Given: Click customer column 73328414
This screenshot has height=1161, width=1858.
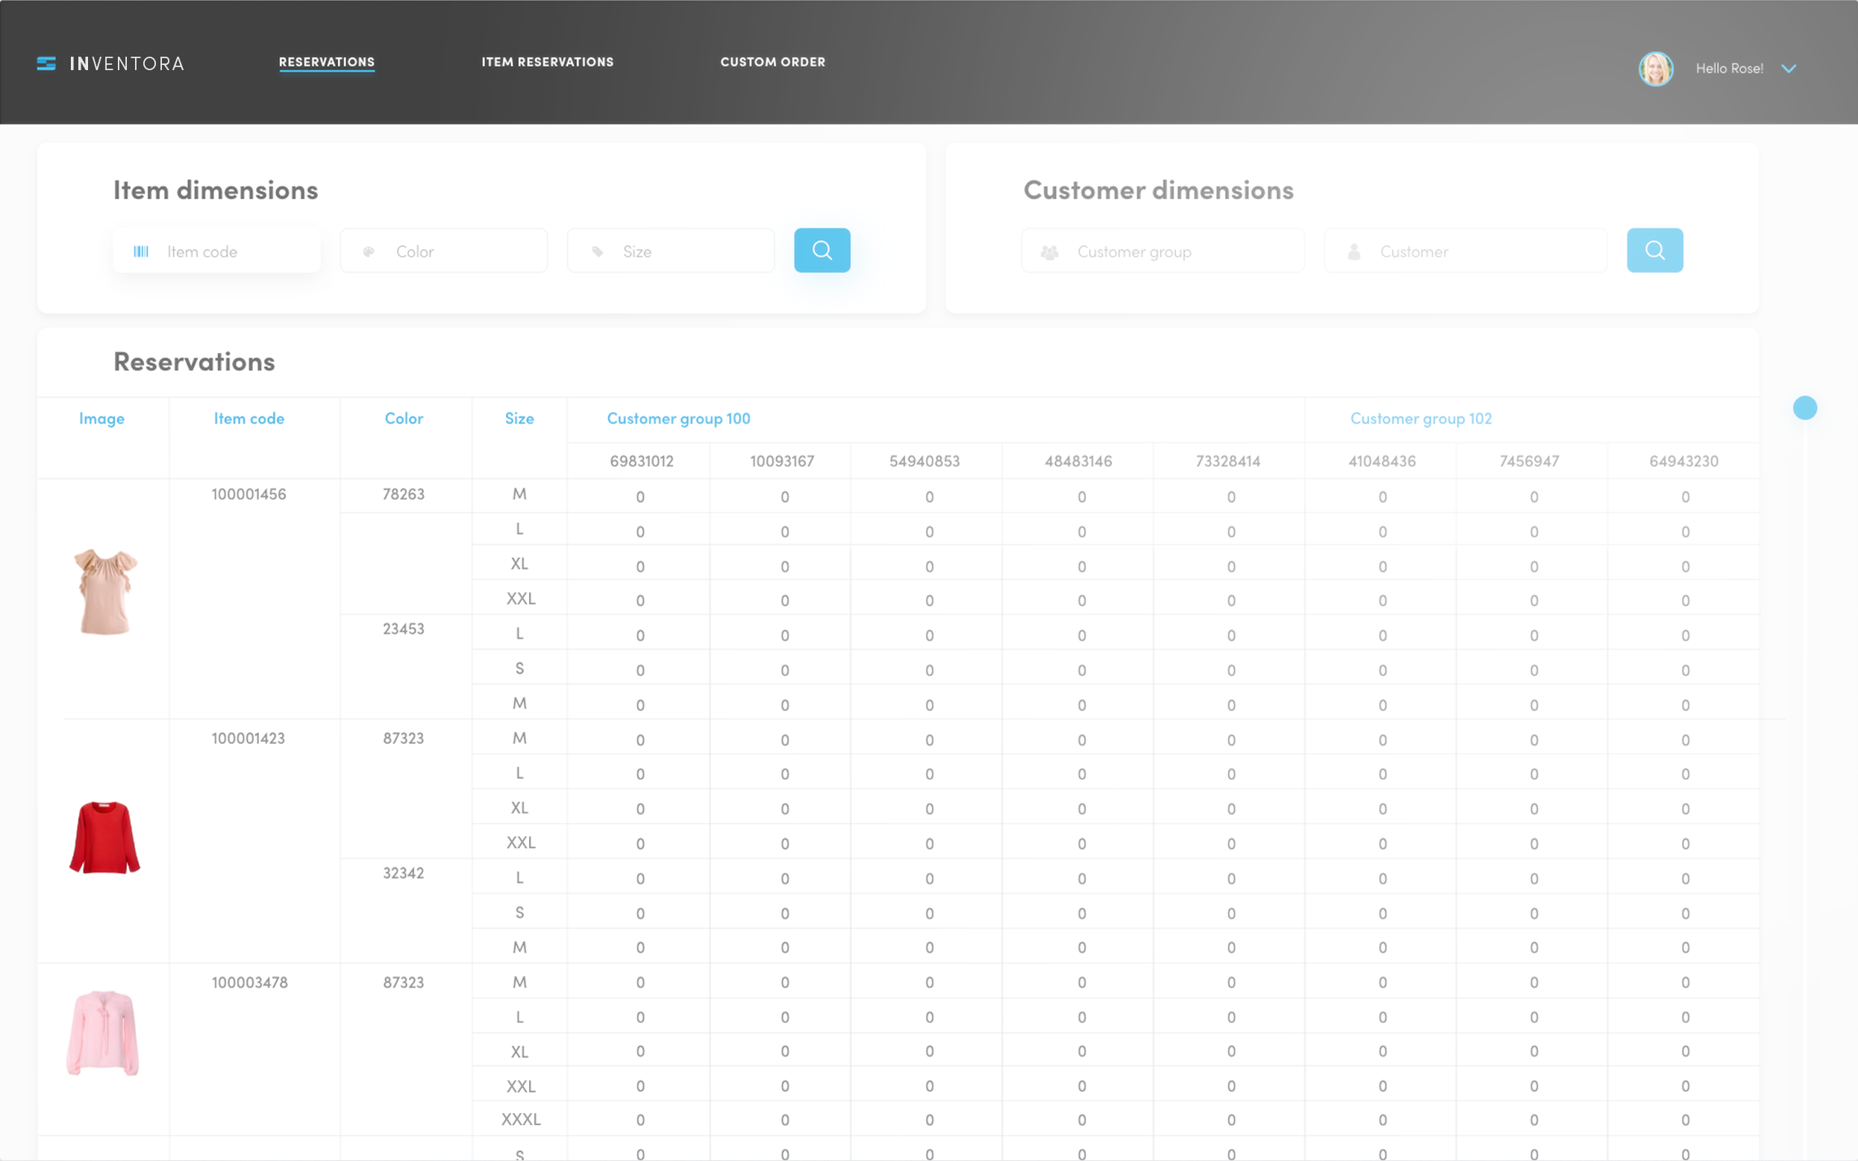Looking at the screenshot, I should [1227, 461].
